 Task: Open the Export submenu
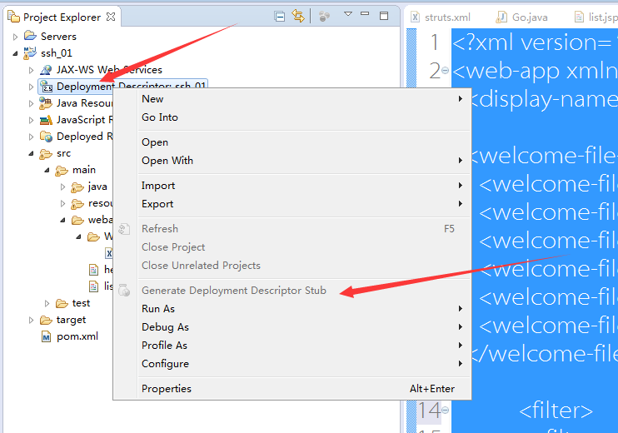pos(304,204)
